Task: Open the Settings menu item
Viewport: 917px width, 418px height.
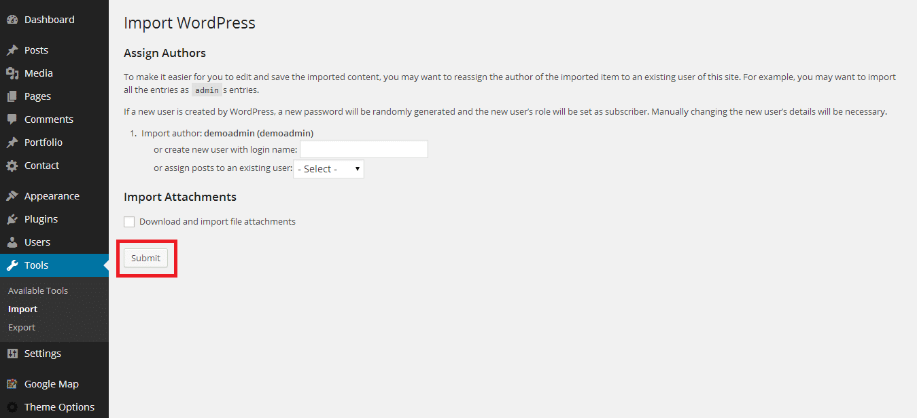Action: point(54,354)
